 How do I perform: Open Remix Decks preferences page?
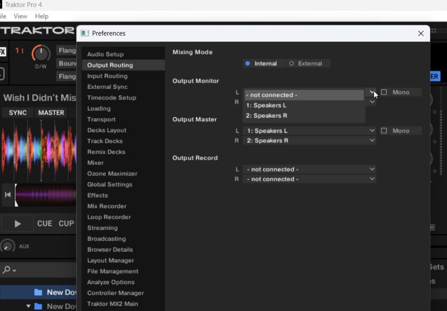pos(123,151)
